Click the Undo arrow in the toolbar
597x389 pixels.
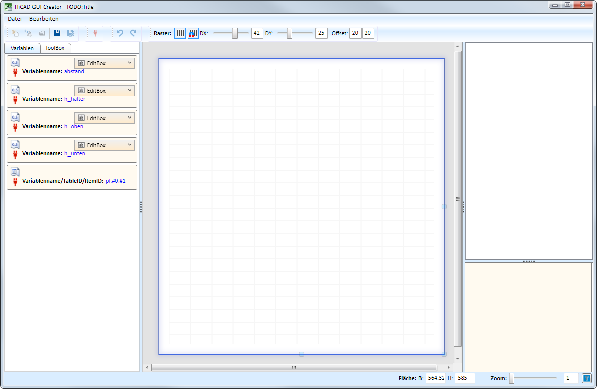[x=120, y=33]
